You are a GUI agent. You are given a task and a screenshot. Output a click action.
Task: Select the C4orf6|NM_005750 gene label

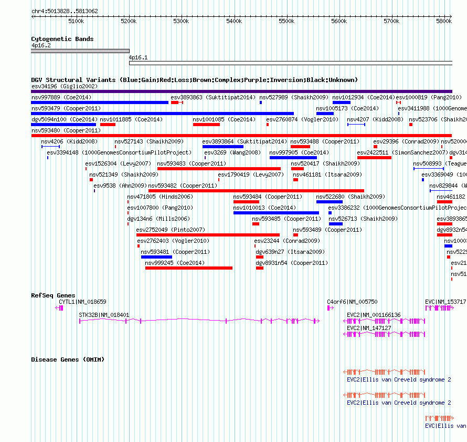pos(352,302)
